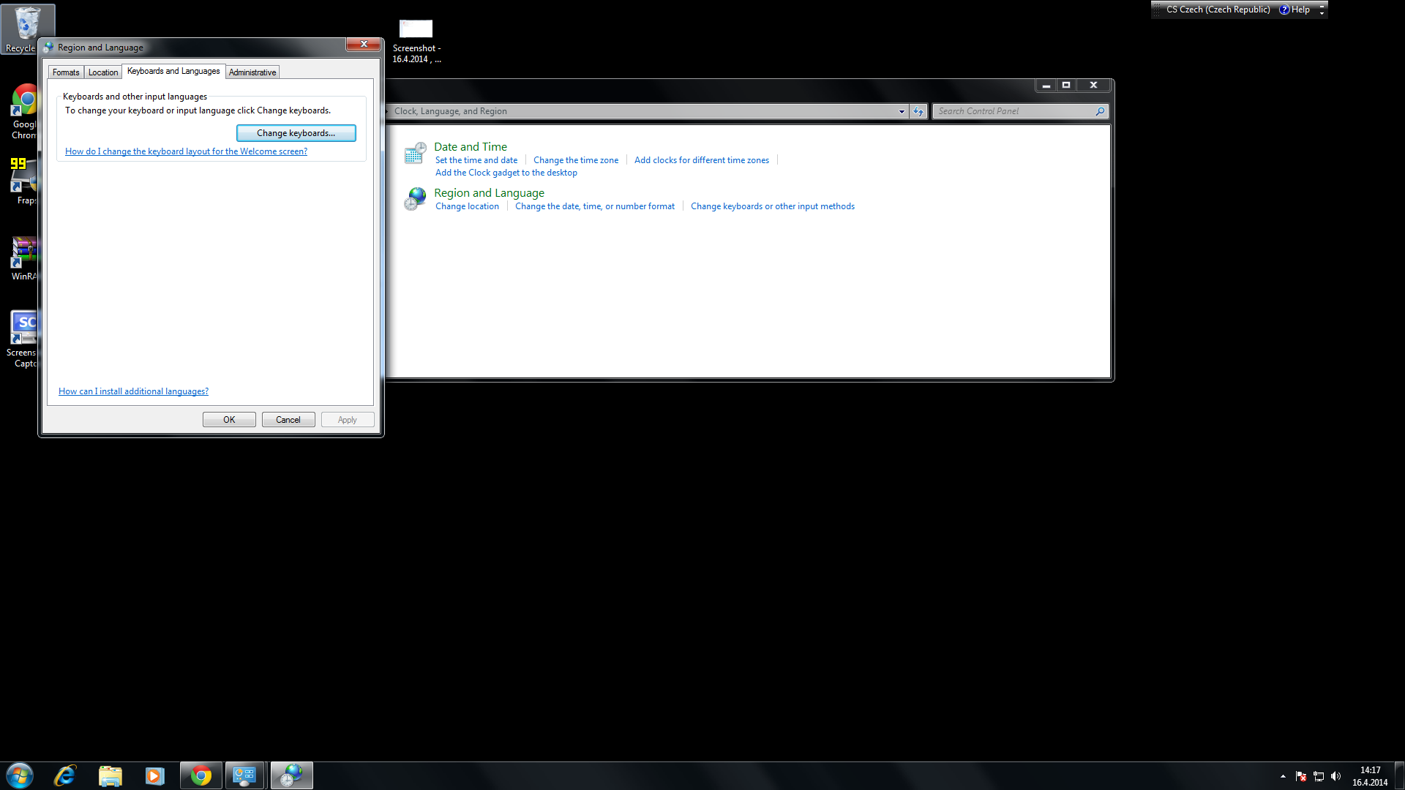Open the Action Center flag icon
1405x790 pixels.
[1300, 776]
